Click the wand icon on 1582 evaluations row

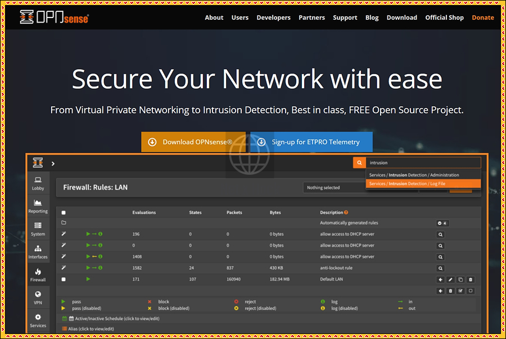[64, 268]
